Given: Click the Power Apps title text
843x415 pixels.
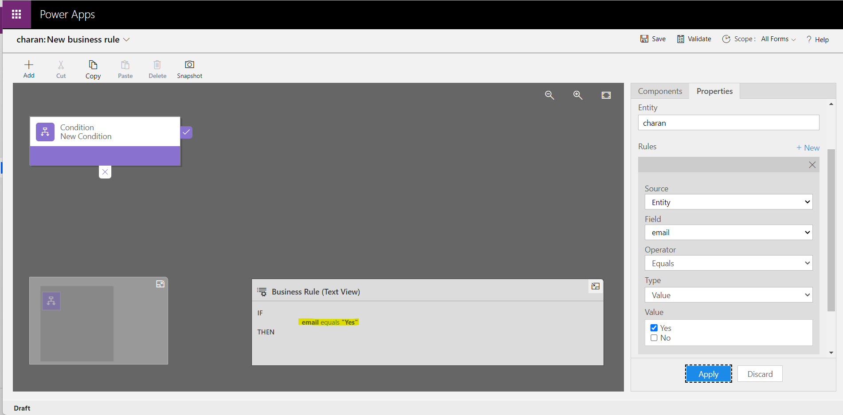Looking at the screenshot, I should tap(67, 15).
